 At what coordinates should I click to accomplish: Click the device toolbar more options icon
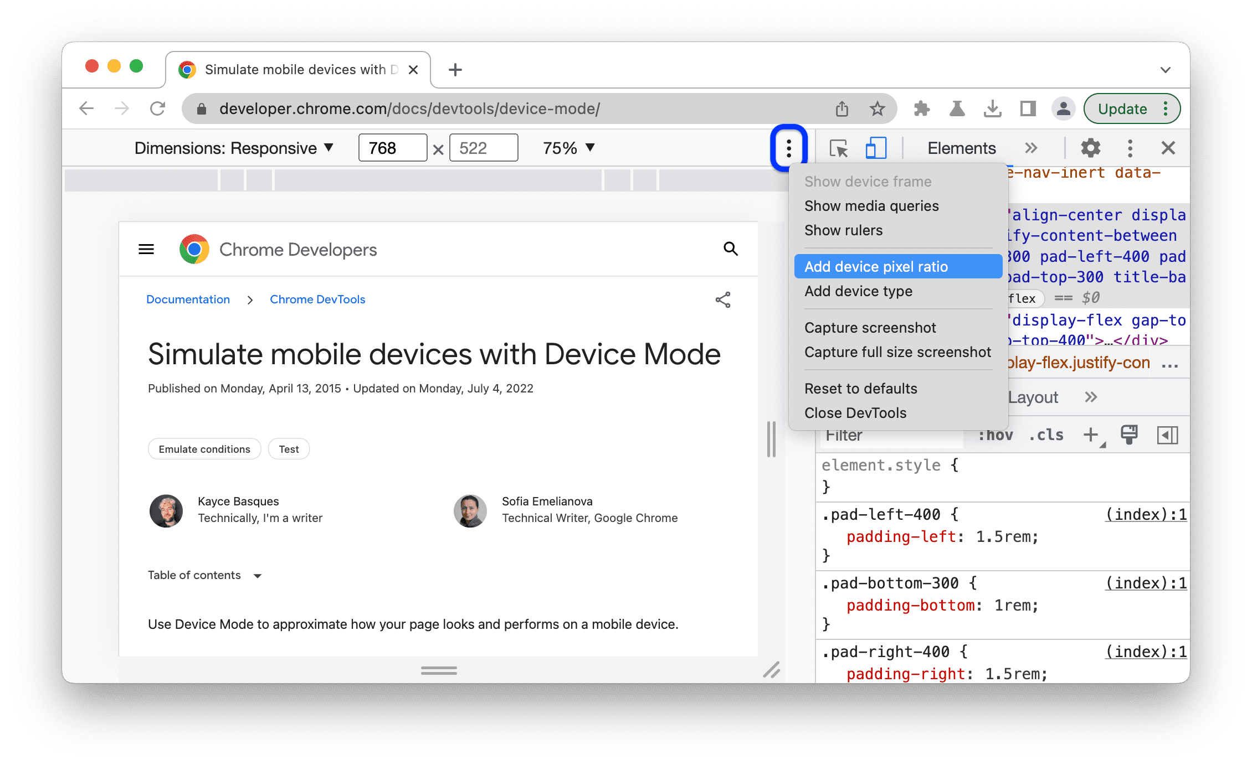pos(787,147)
